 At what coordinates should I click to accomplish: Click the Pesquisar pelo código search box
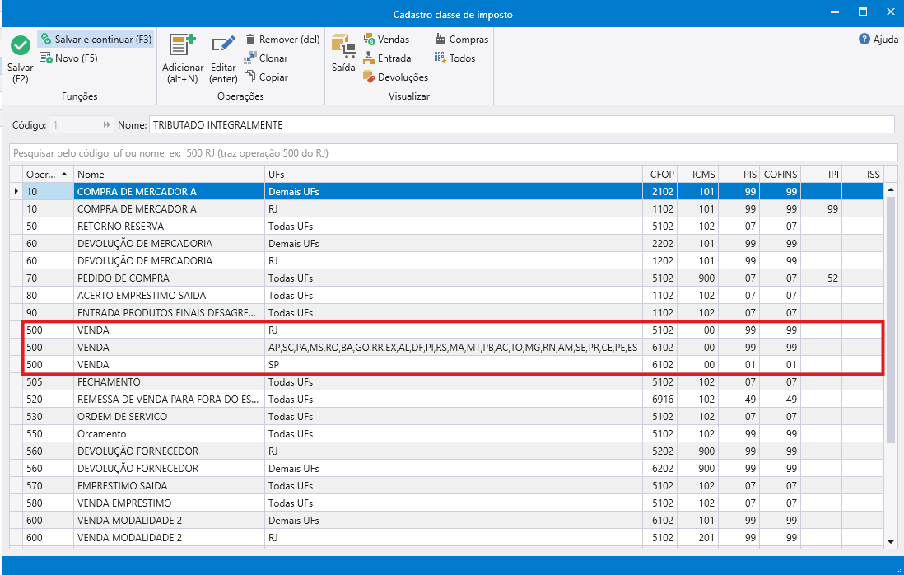point(453,153)
